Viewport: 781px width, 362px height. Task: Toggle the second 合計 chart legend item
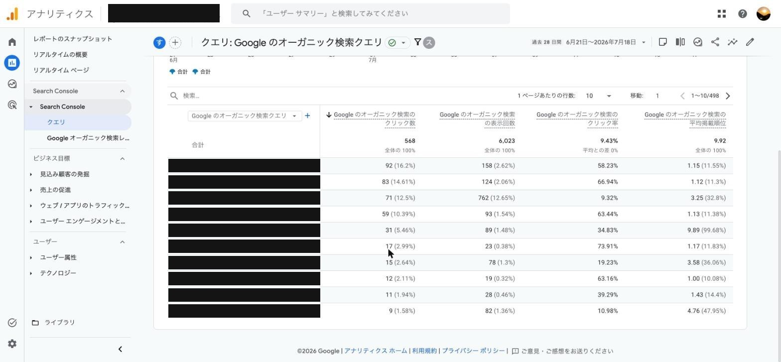[x=201, y=72]
